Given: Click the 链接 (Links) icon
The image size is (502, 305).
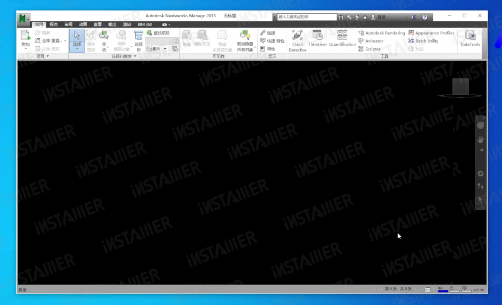Looking at the screenshot, I should coord(263,32).
